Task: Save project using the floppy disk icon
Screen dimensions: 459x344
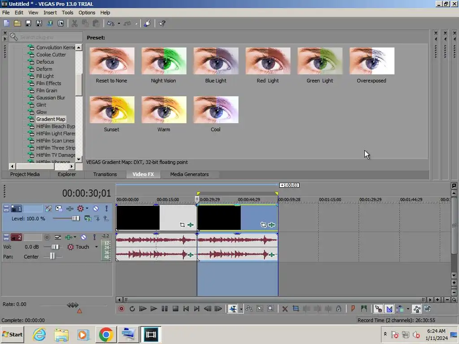Action: click(x=28, y=23)
